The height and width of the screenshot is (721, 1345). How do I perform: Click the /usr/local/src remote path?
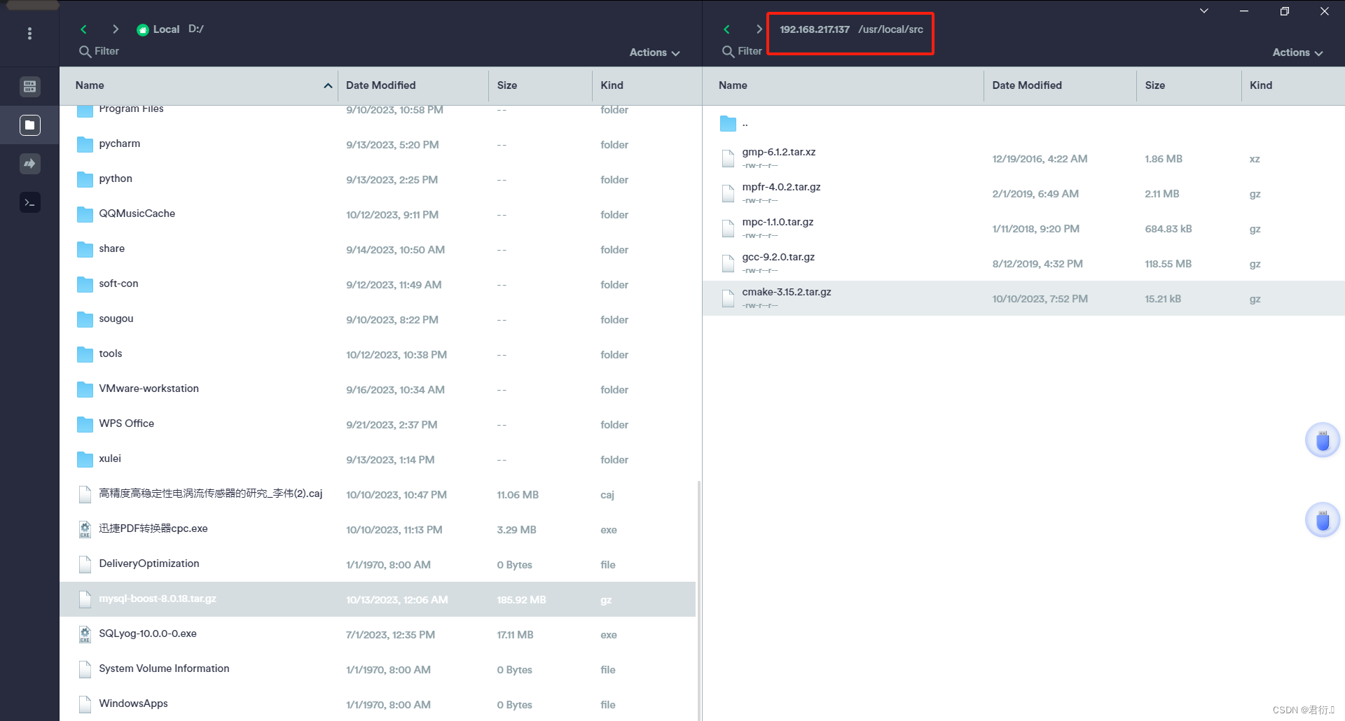click(x=890, y=29)
